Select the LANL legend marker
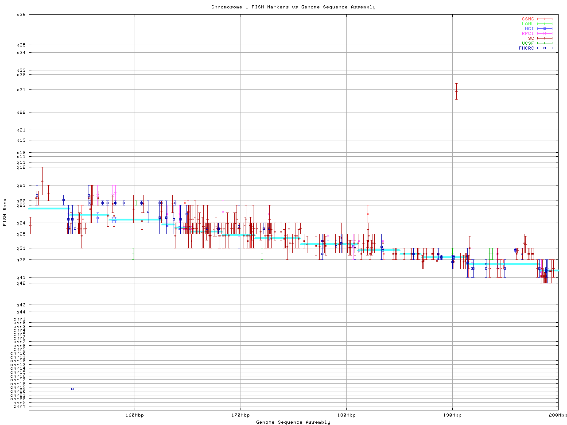 544,24
